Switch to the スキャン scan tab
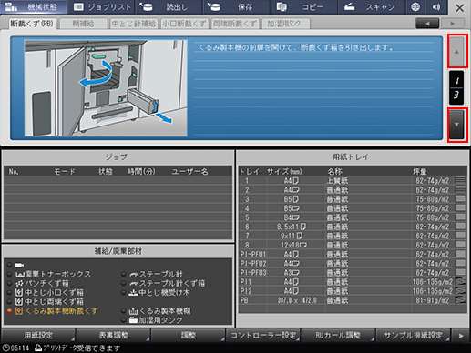Screen dimensions: 471x353 [371, 7]
